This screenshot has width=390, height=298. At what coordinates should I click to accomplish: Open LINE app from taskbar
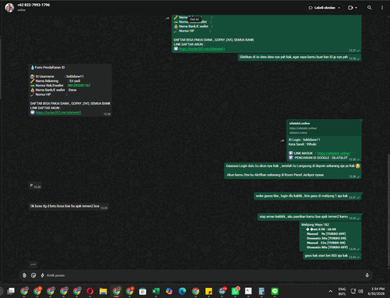click(275, 291)
